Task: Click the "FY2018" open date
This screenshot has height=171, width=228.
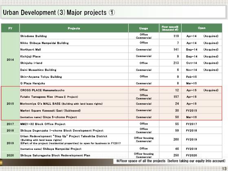Action: pyautogui.click(x=191, y=130)
